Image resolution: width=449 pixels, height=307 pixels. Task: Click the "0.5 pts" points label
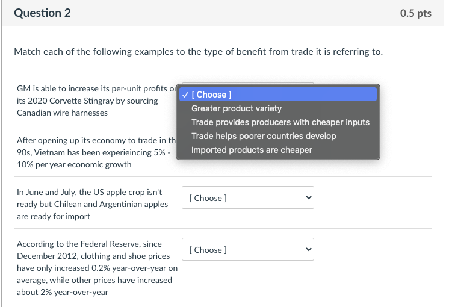(415, 13)
